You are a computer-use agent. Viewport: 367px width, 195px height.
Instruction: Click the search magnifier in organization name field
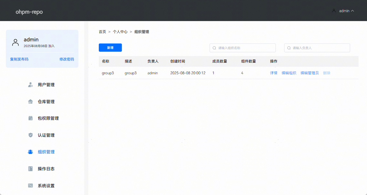(x=214, y=48)
